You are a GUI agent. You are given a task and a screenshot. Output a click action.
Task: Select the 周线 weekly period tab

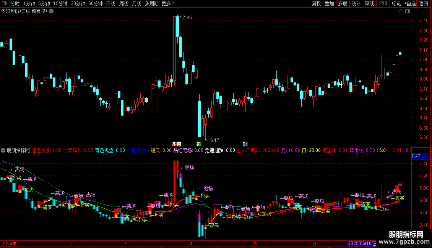click(x=124, y=3)
